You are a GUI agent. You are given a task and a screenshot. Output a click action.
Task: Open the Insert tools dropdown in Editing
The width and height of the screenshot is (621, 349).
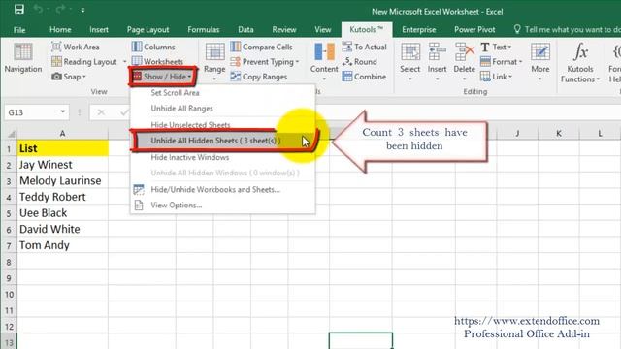point(438,61)
